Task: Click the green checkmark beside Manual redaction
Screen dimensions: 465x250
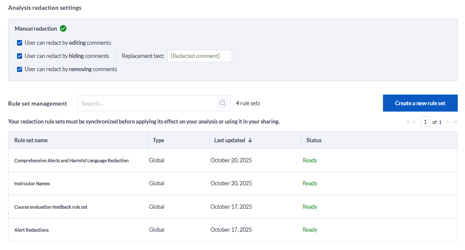Action: coord(63,29)
